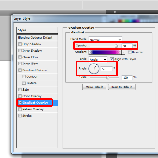Image resolution: width=158 pixels, height=158 pixels.
Task: Toggle the Reverse gradient checkbox
Action: coord(130,52)
